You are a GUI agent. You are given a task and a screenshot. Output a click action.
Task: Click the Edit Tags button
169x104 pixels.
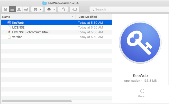coord(74,9)
